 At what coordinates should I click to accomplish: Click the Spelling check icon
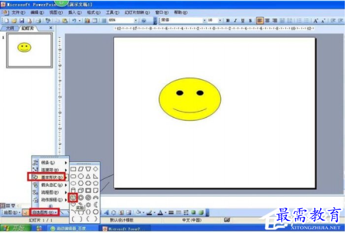tap(48, 21)
